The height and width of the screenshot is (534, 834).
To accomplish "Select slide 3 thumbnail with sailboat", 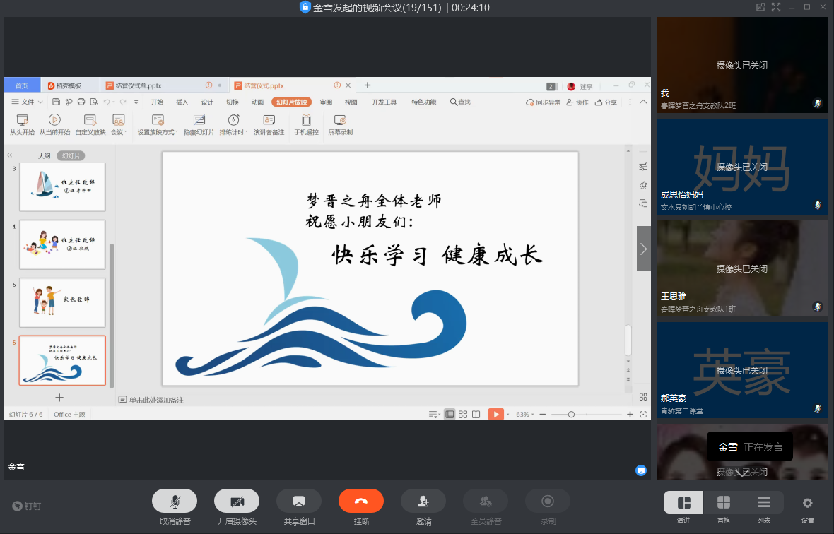I will 62,187.
